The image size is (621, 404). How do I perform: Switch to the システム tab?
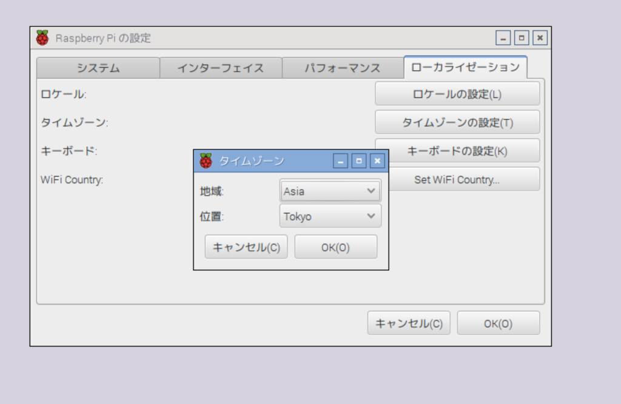point(98,68)
